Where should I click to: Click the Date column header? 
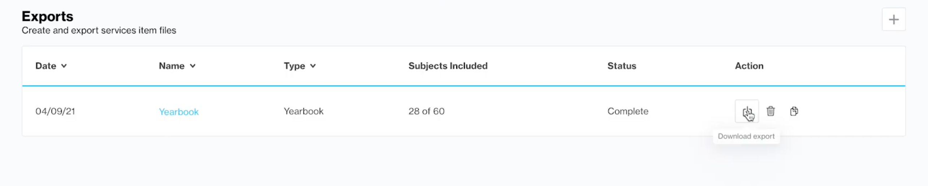[x=46, y=66]
